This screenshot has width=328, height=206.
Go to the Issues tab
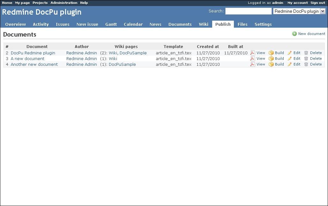point(63,24)
